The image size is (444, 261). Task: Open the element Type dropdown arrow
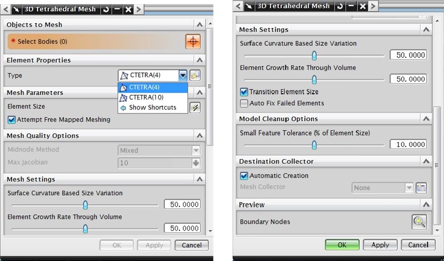183,76
